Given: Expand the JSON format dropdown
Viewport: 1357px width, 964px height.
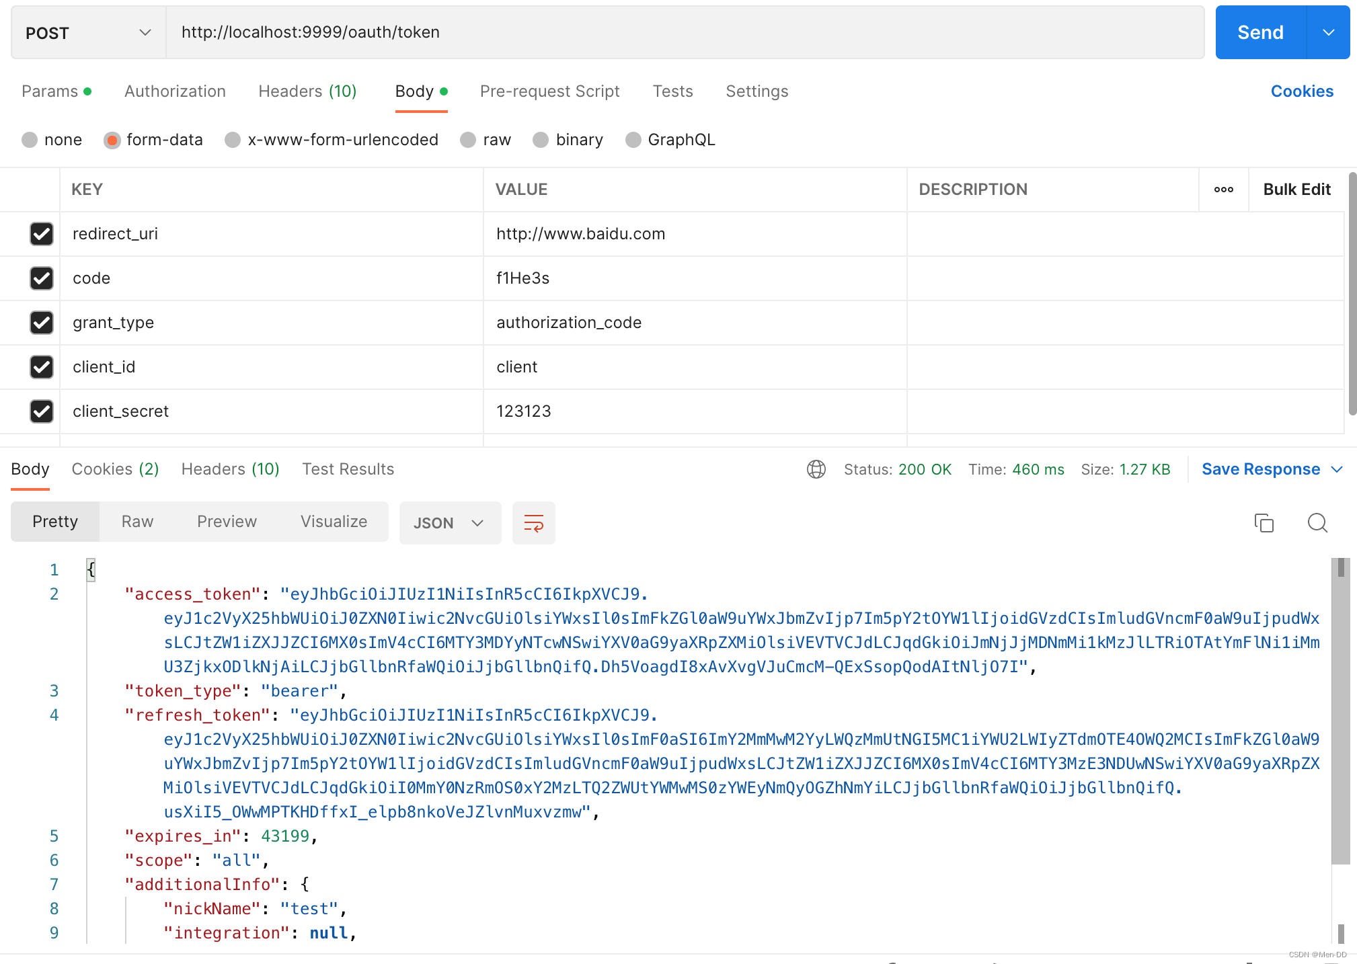Looking at the screenshot, I should click(449, 523).
